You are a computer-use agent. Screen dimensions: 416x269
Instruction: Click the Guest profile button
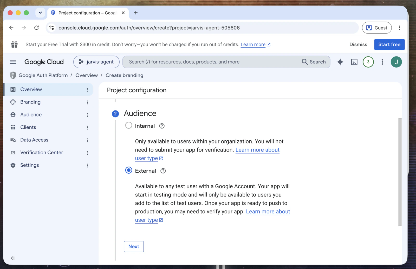click(x=377, y=28)
